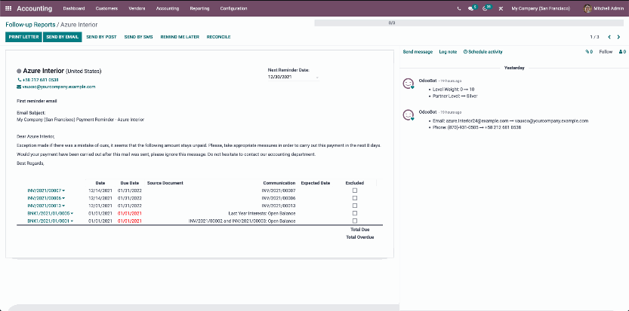The height and width of the screenshot is (311, 629).
Task: Click the followers person icon
Action: point(621,52)
